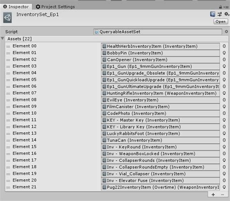Viewport: 230px width, 201px height.
Task: Click the drag handle of Element 10
Action: [x=8, y=114]
